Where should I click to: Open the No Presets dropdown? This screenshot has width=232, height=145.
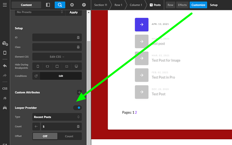point(40,12)
